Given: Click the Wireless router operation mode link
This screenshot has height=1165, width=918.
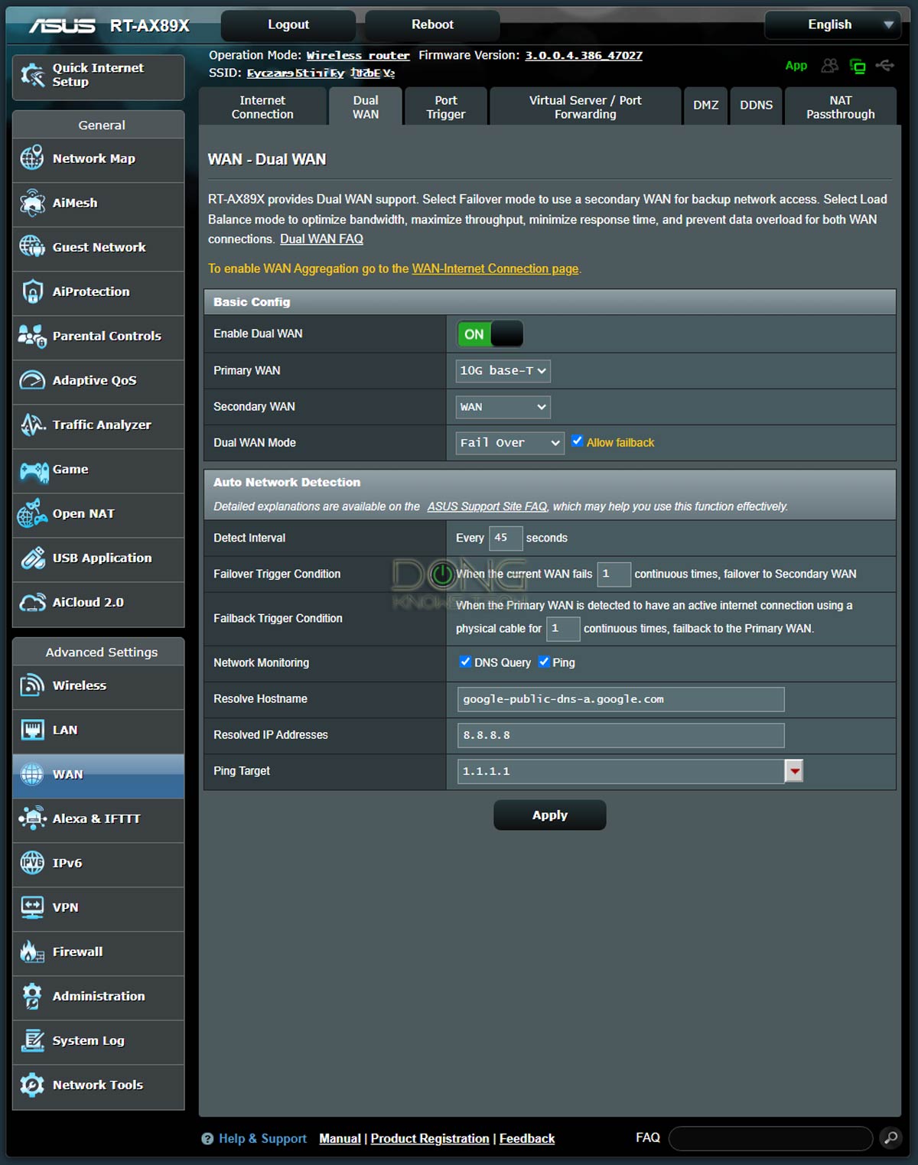Looking at the screenshot, I should coord(358,55).
